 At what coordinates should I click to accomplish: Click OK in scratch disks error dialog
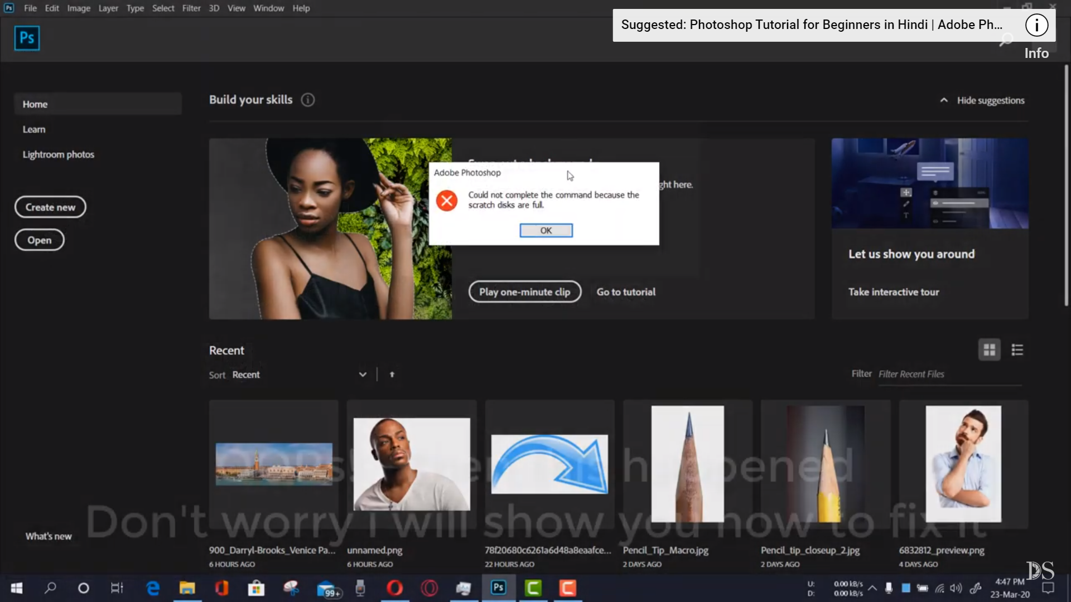(x=546, y=230)
